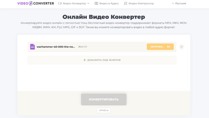Click the Онлайн Видео Конвертер heading
This screenshot has height=118, width=209.
click(x=104, y=17)
